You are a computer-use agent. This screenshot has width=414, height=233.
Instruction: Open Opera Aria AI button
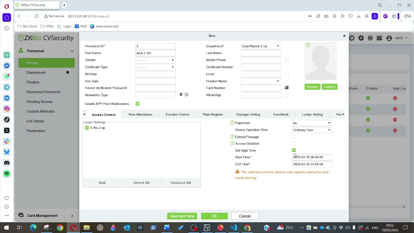(x=408, y=16)
